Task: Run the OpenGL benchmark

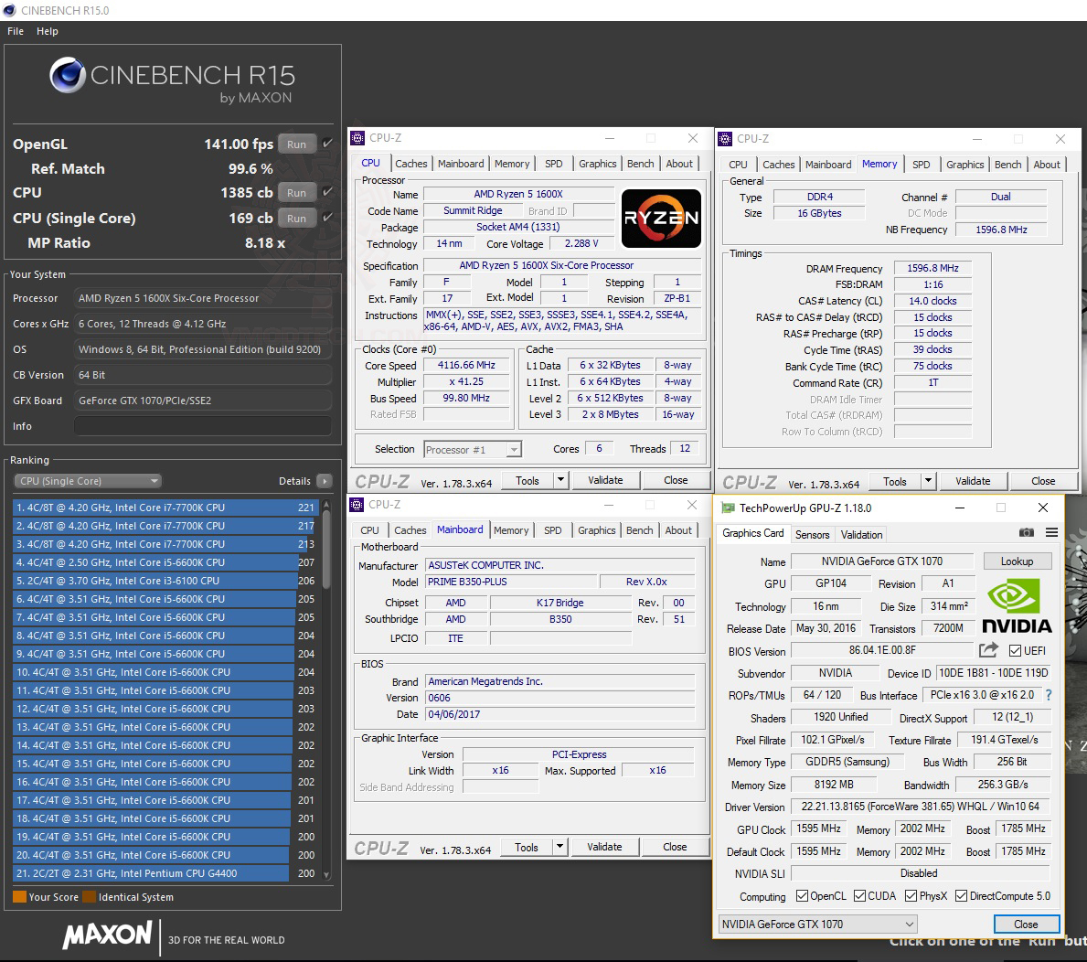Action: (x=295, y=144)
